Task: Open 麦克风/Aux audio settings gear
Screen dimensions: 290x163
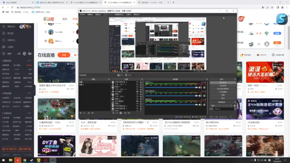Action: tap(204, 87)
